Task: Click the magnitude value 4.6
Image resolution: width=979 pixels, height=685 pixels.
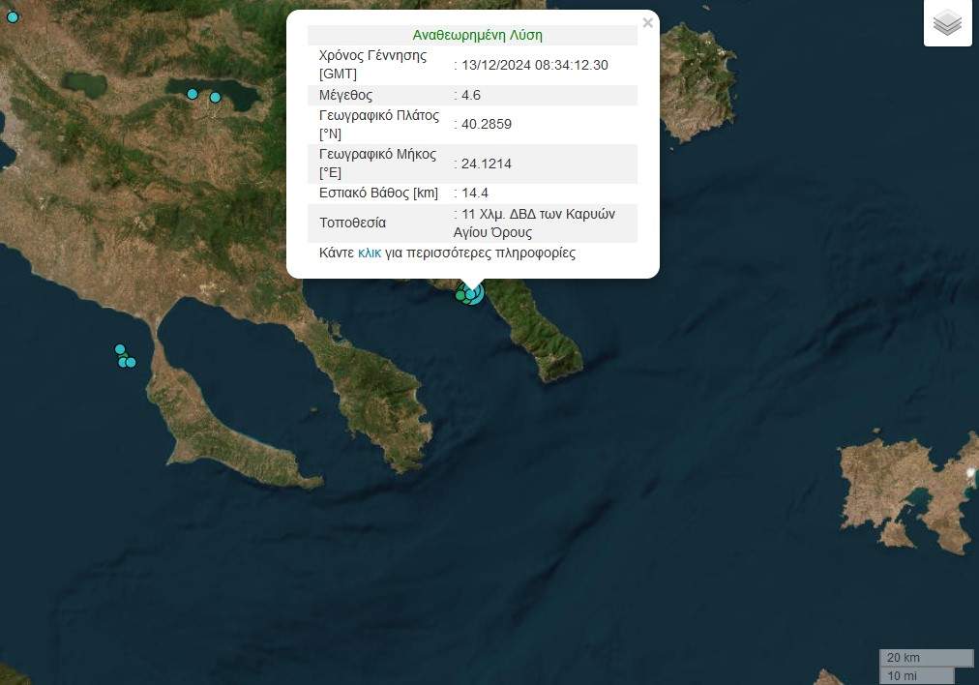Action: pyautogui.click(x=471, y=95)
